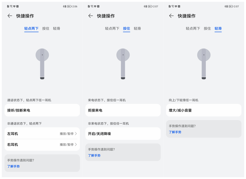The height and width of the screenshot is (179, 246).
Task: Tap the 增大/减小音量 option row
Action: coord(204,110)
